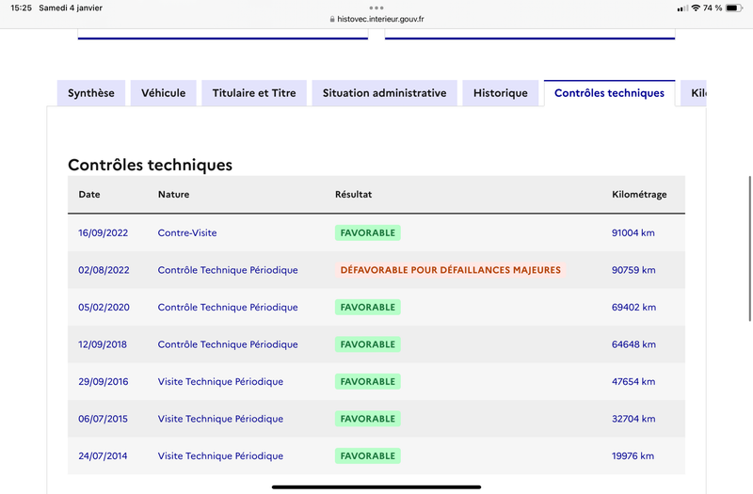Go to the Historique tab

click(501, 93)
